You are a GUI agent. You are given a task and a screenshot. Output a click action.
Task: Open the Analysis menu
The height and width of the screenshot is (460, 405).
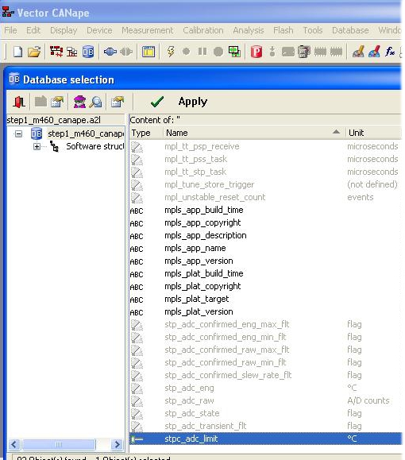coord(249,30)
